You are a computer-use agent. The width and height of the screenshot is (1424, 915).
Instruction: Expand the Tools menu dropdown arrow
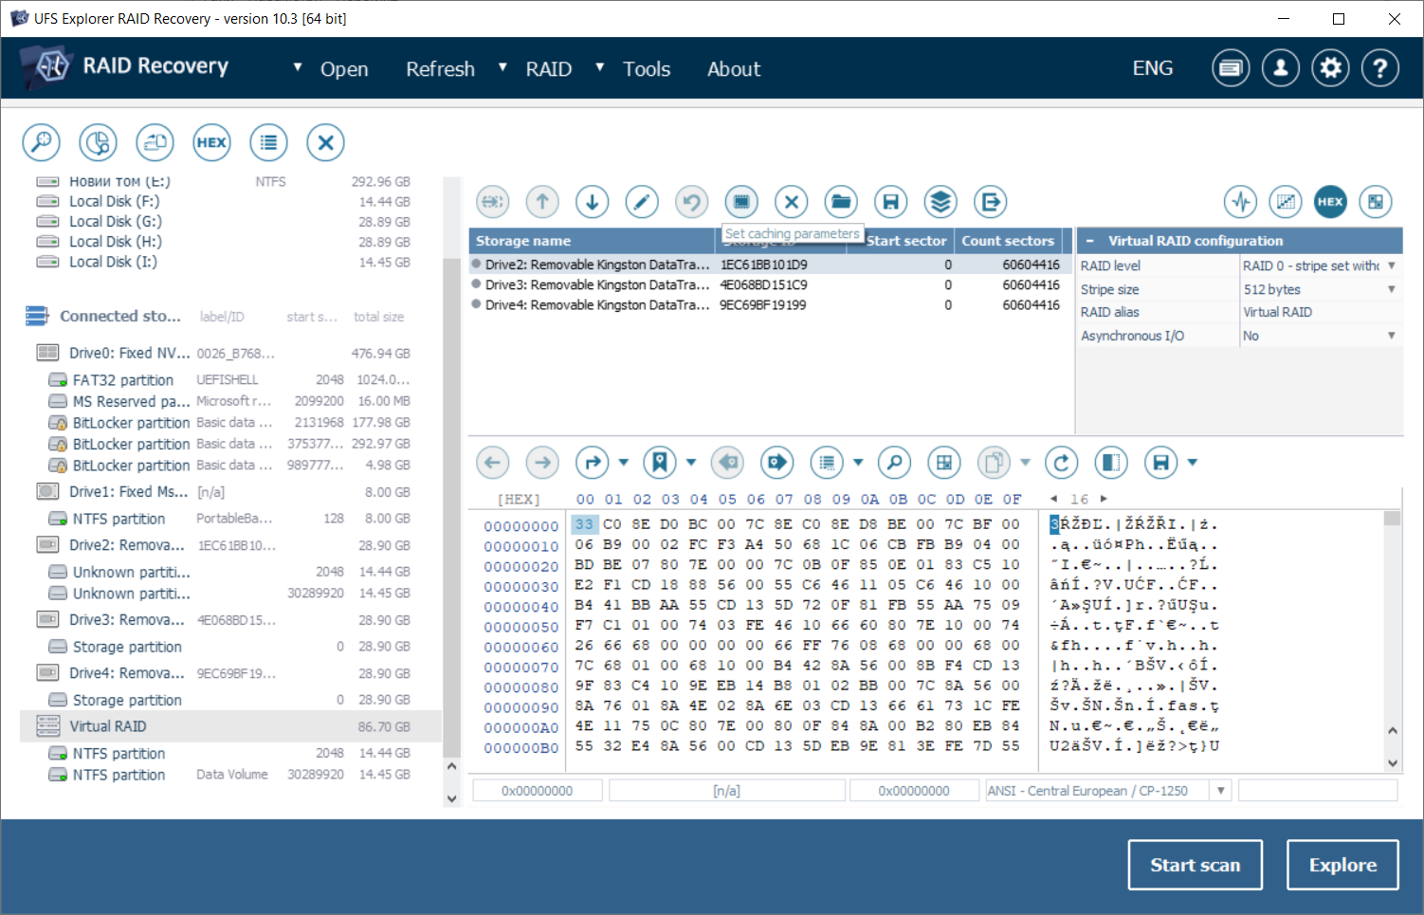[600, 67]
